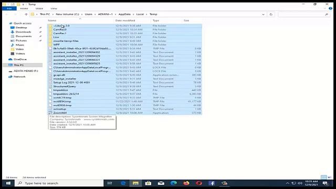The width and height of the screenshot is (336, 189).
Task: Open Internet Explorer from the taskbar
Action: pos(123,183)
